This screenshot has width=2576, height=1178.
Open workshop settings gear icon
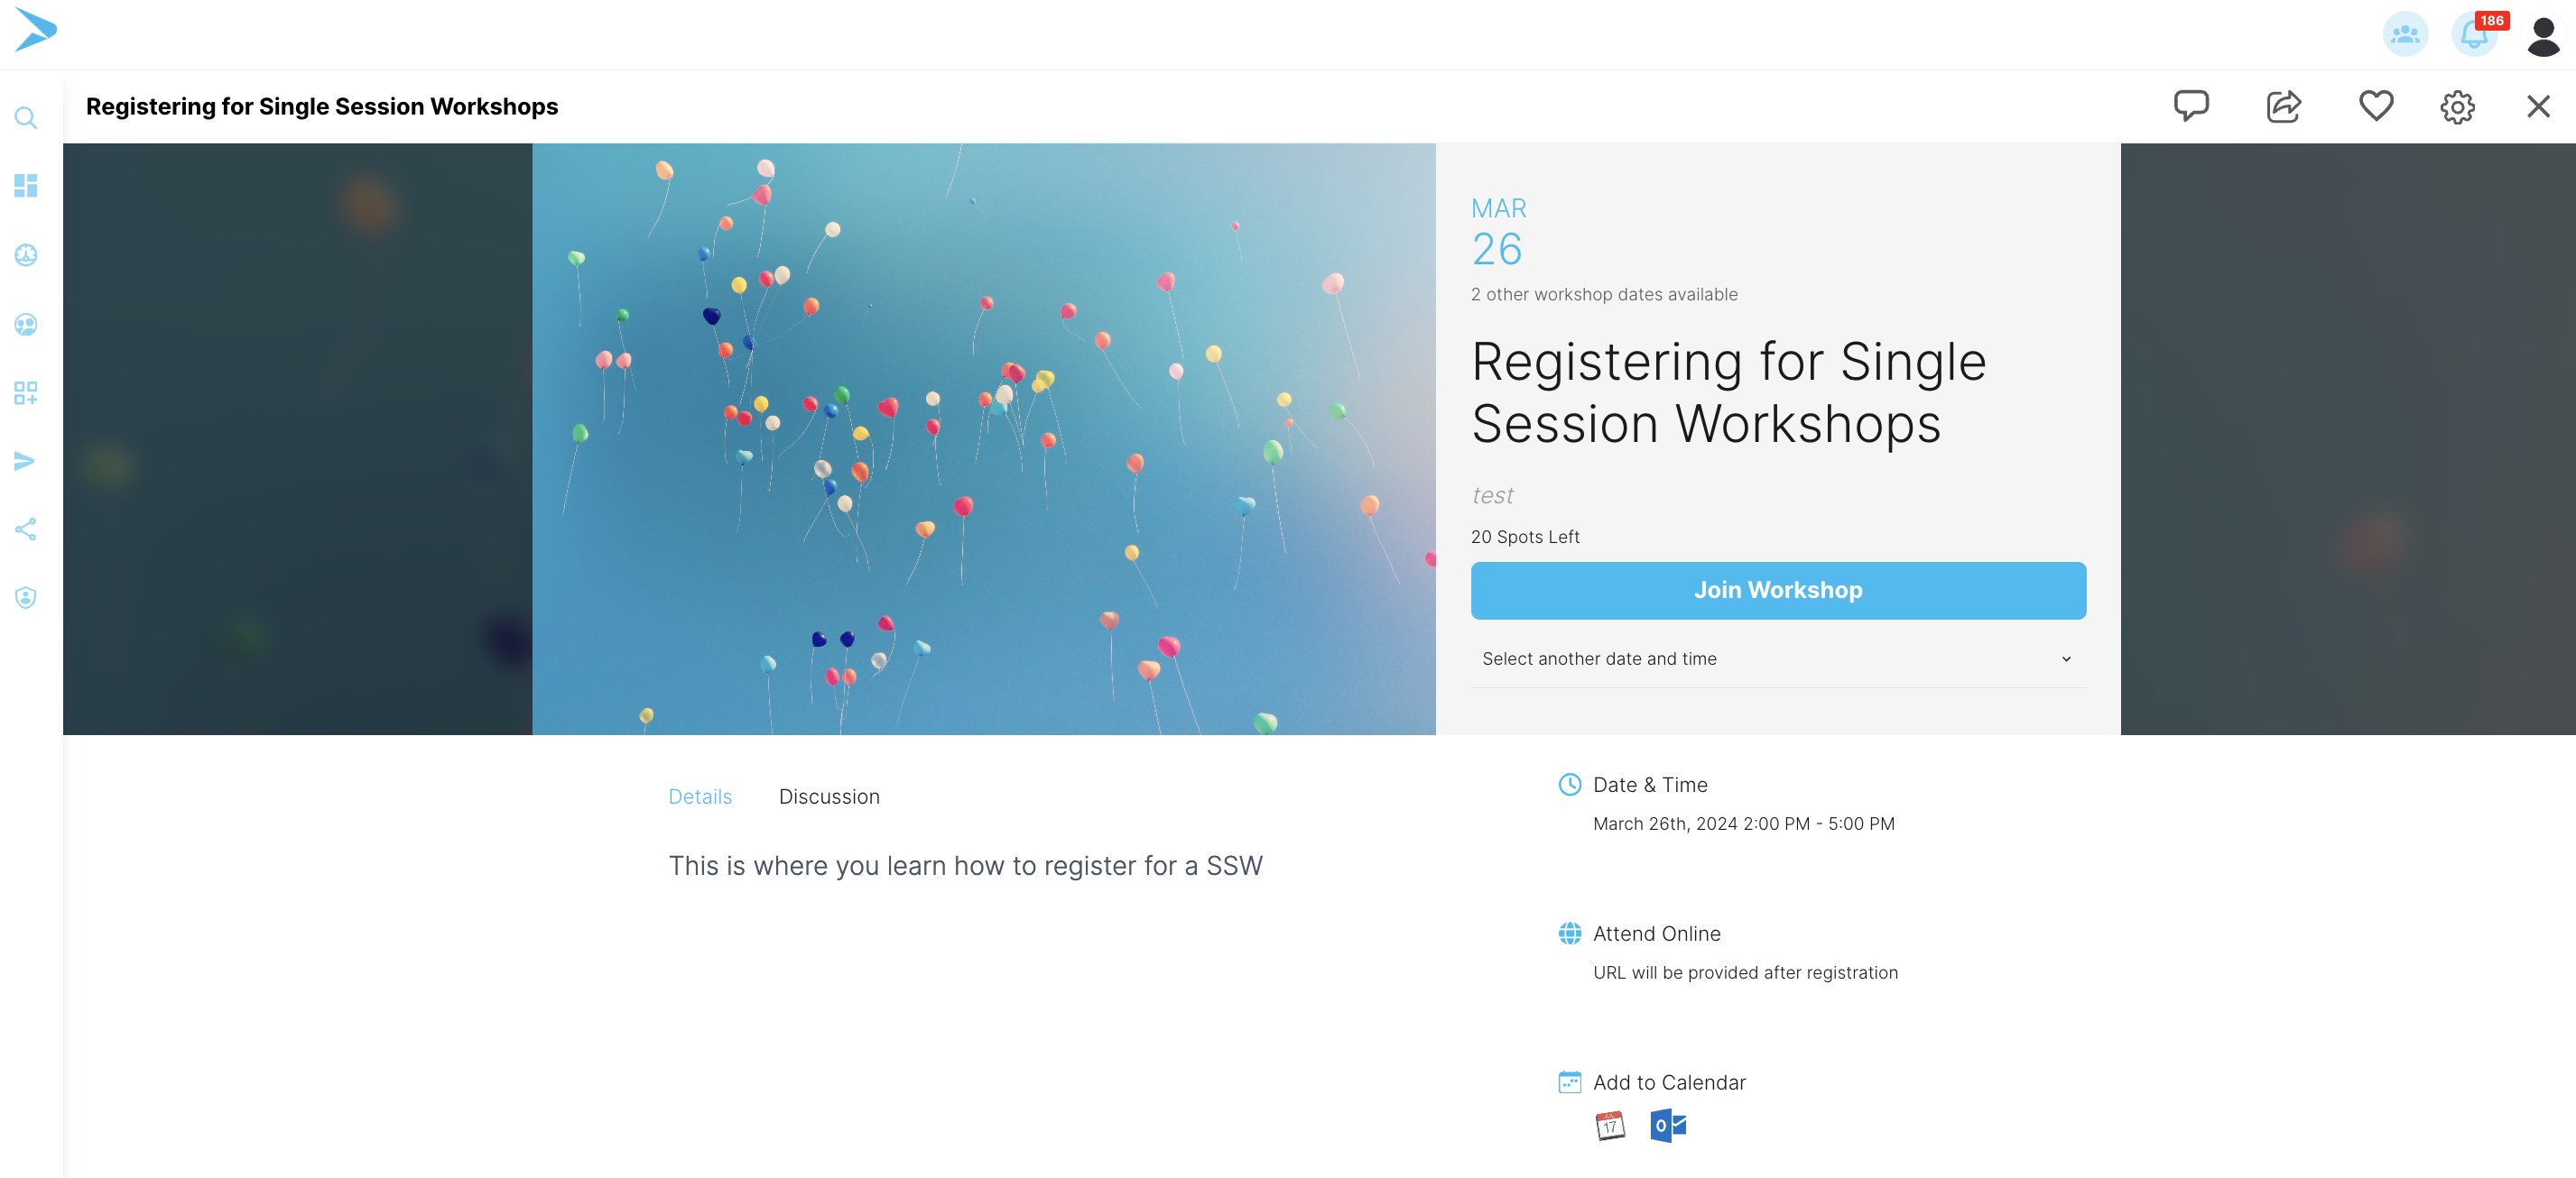coord(2457,107)
